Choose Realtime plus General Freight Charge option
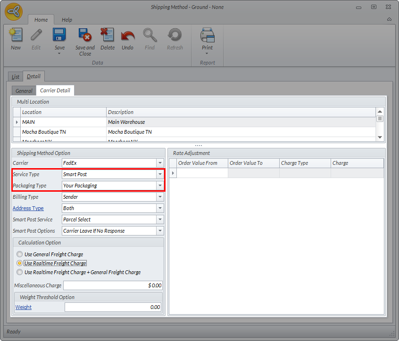 19,272
